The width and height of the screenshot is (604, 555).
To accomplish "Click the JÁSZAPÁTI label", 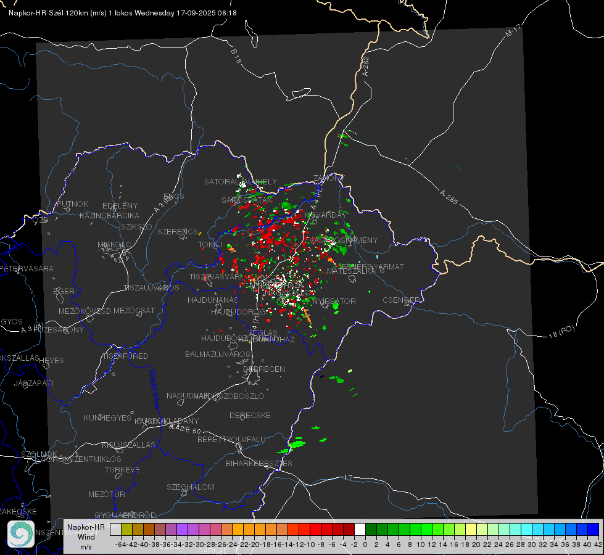I will click(x=33, y=383).
